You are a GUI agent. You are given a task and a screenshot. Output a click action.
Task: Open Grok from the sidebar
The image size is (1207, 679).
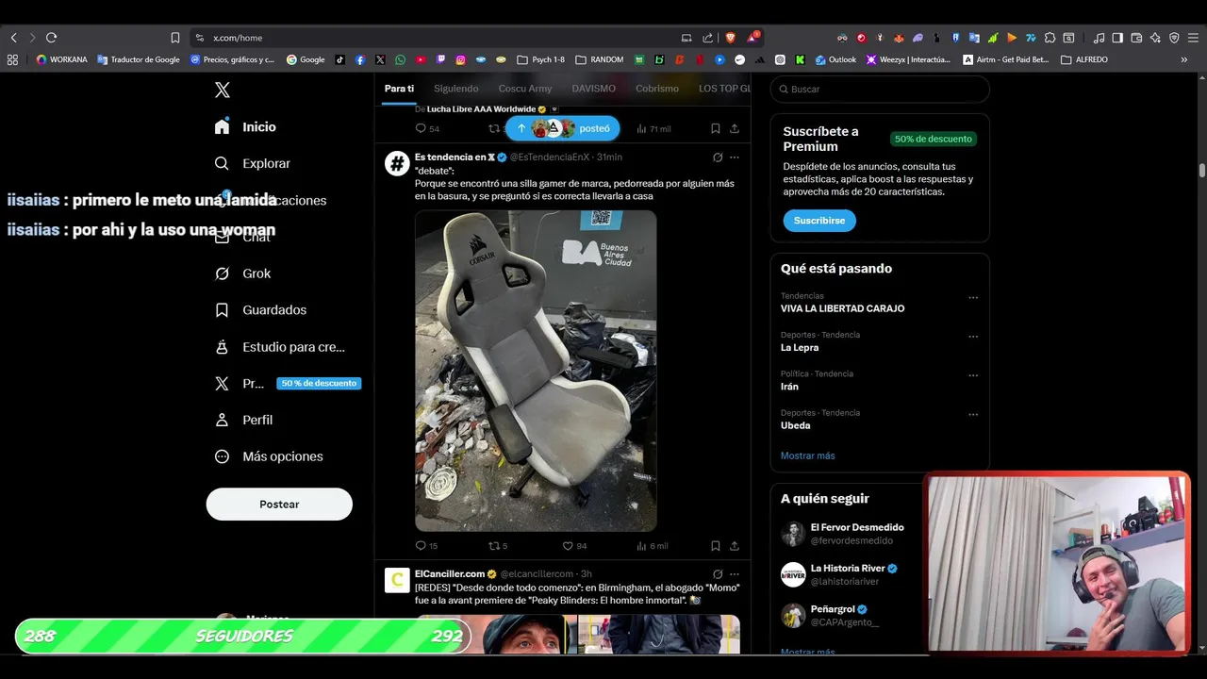click(x=243, y=273)
